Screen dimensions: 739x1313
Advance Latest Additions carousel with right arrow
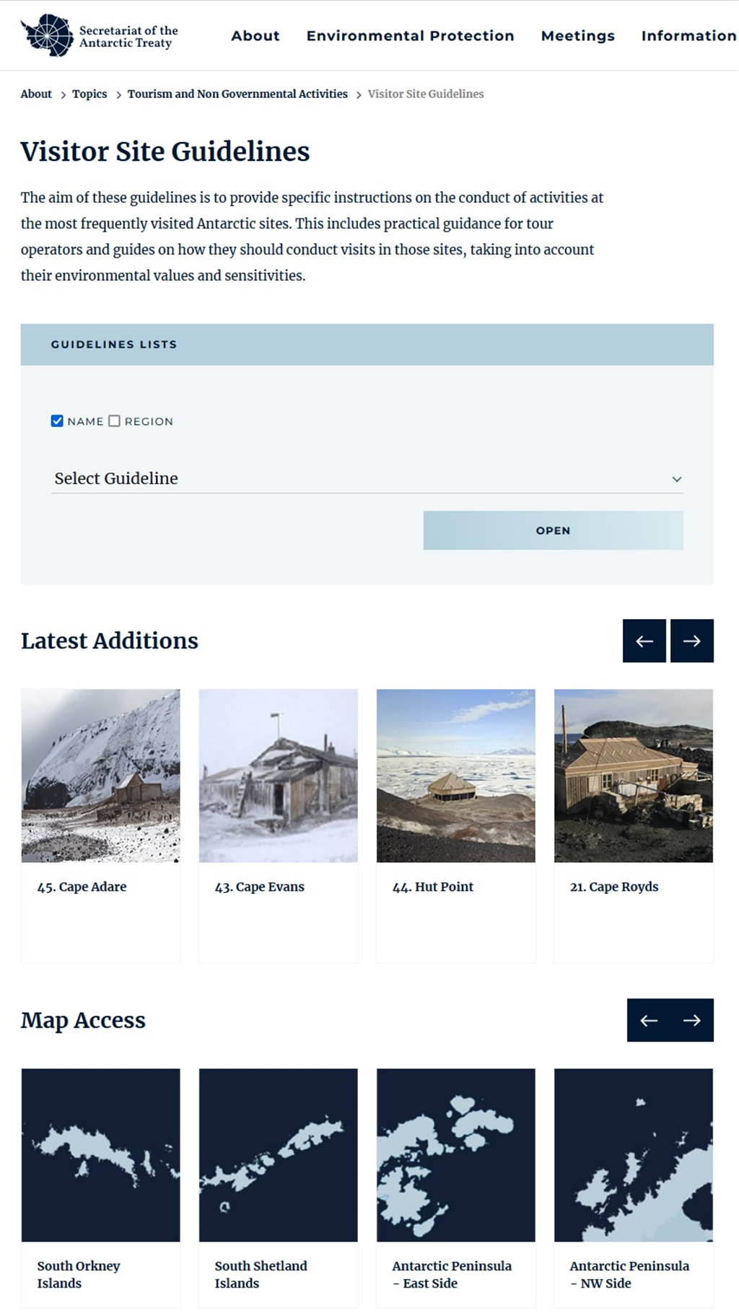(691, 641)
